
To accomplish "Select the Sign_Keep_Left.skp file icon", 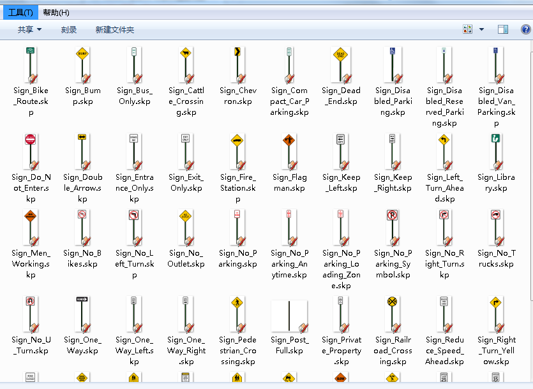I will 341,152.
